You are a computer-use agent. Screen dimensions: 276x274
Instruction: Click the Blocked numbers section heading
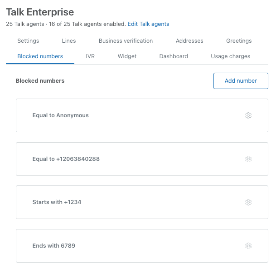click(40, 81)
